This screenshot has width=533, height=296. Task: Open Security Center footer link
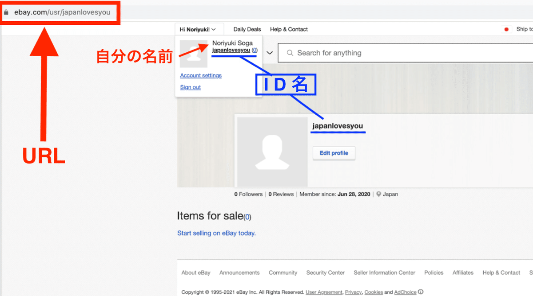pyautogui.click(x=326, y=273)
